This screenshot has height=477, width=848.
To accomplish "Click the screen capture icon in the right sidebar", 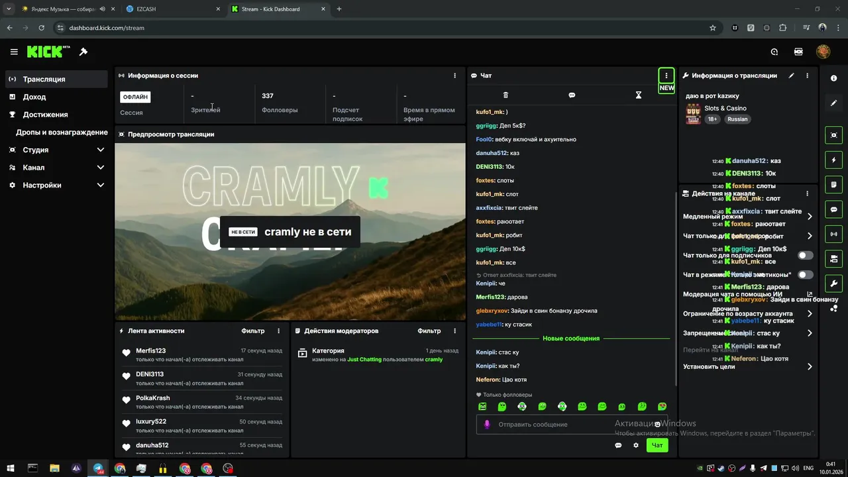I will tap(833, 135).
